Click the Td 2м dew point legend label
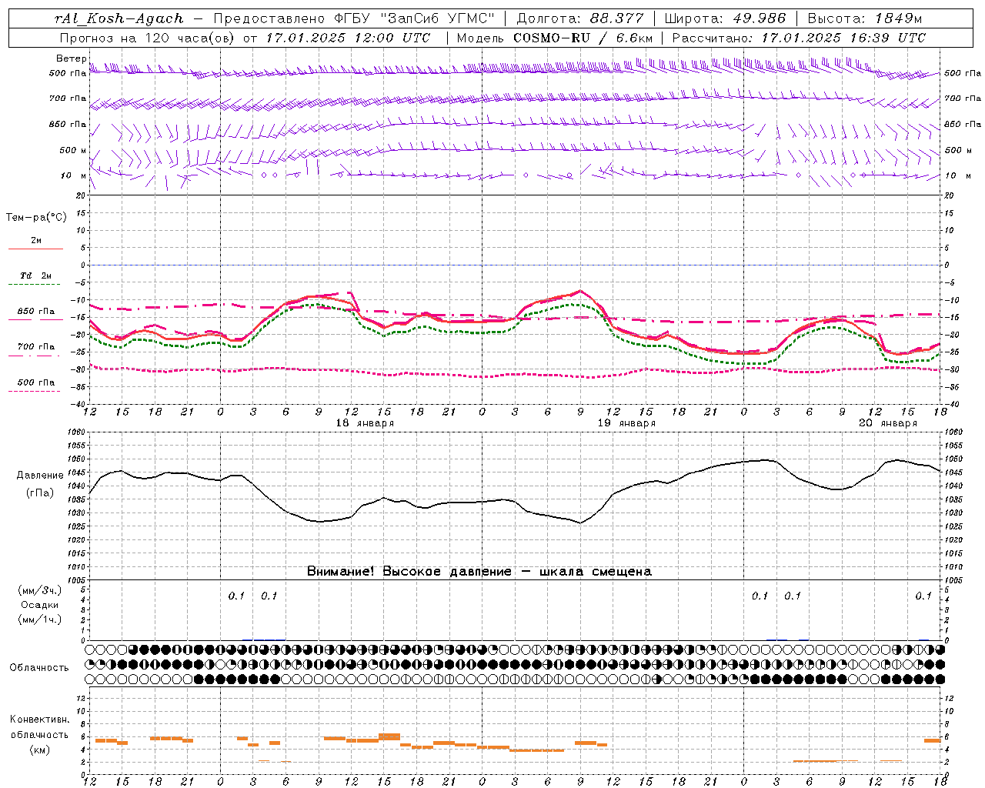Image resolution: width=985 pixels, height=788 pixels. [36, 275]
